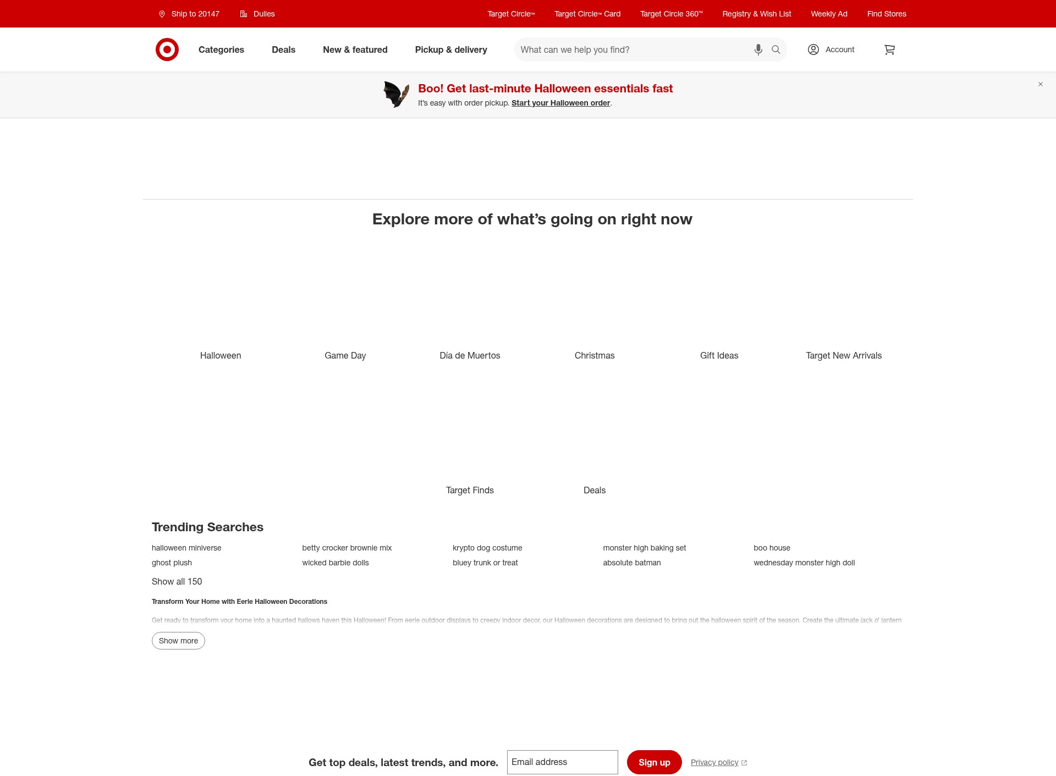Click the Ship to 20147 location pin

(162, 14)
